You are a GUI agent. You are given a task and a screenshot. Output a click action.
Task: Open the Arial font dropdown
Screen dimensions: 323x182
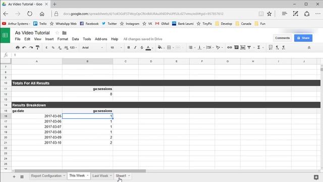(x=92, y=48)
